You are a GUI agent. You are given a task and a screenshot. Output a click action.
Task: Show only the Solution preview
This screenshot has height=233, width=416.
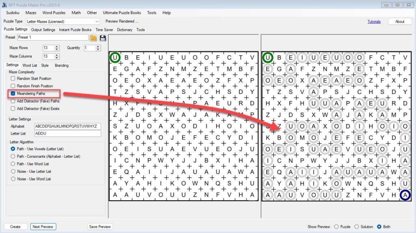357,226
